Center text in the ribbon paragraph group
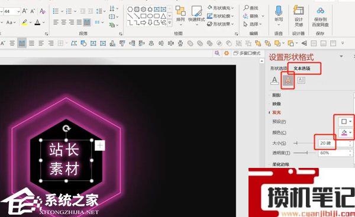The image size is (355, 217). point(64,22)
